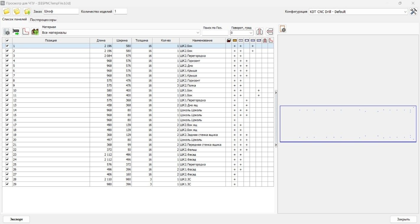Open table settings with the grid-gear icon
The image size is (420, 224).
coord(6,31)
